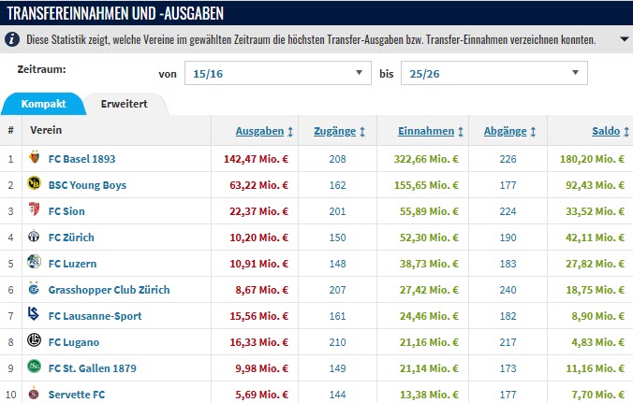Image resolution: width=633 pixels, height=403 pixels.
Task: Select the Kompakt tab
Action: pyautogui.click(x=42, y=103)
